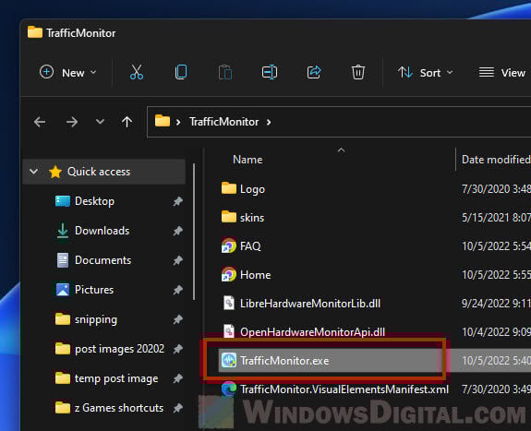Click the pin icon beside post images 20202
531x431 pixels.
[178, 349]
